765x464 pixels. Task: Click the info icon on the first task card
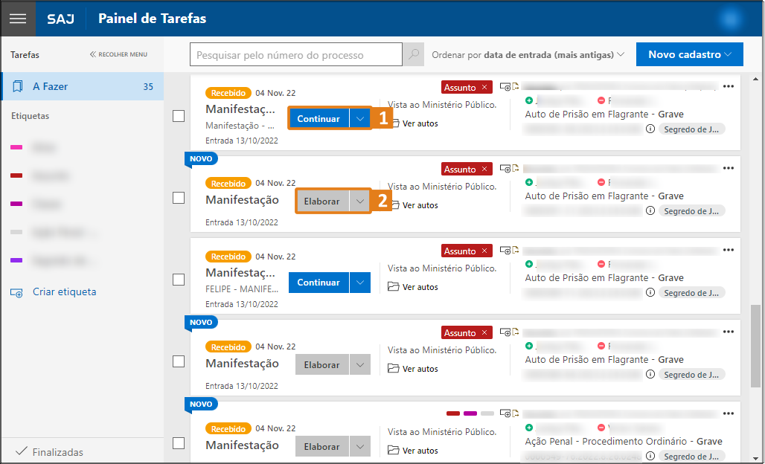tap(650, 129)
